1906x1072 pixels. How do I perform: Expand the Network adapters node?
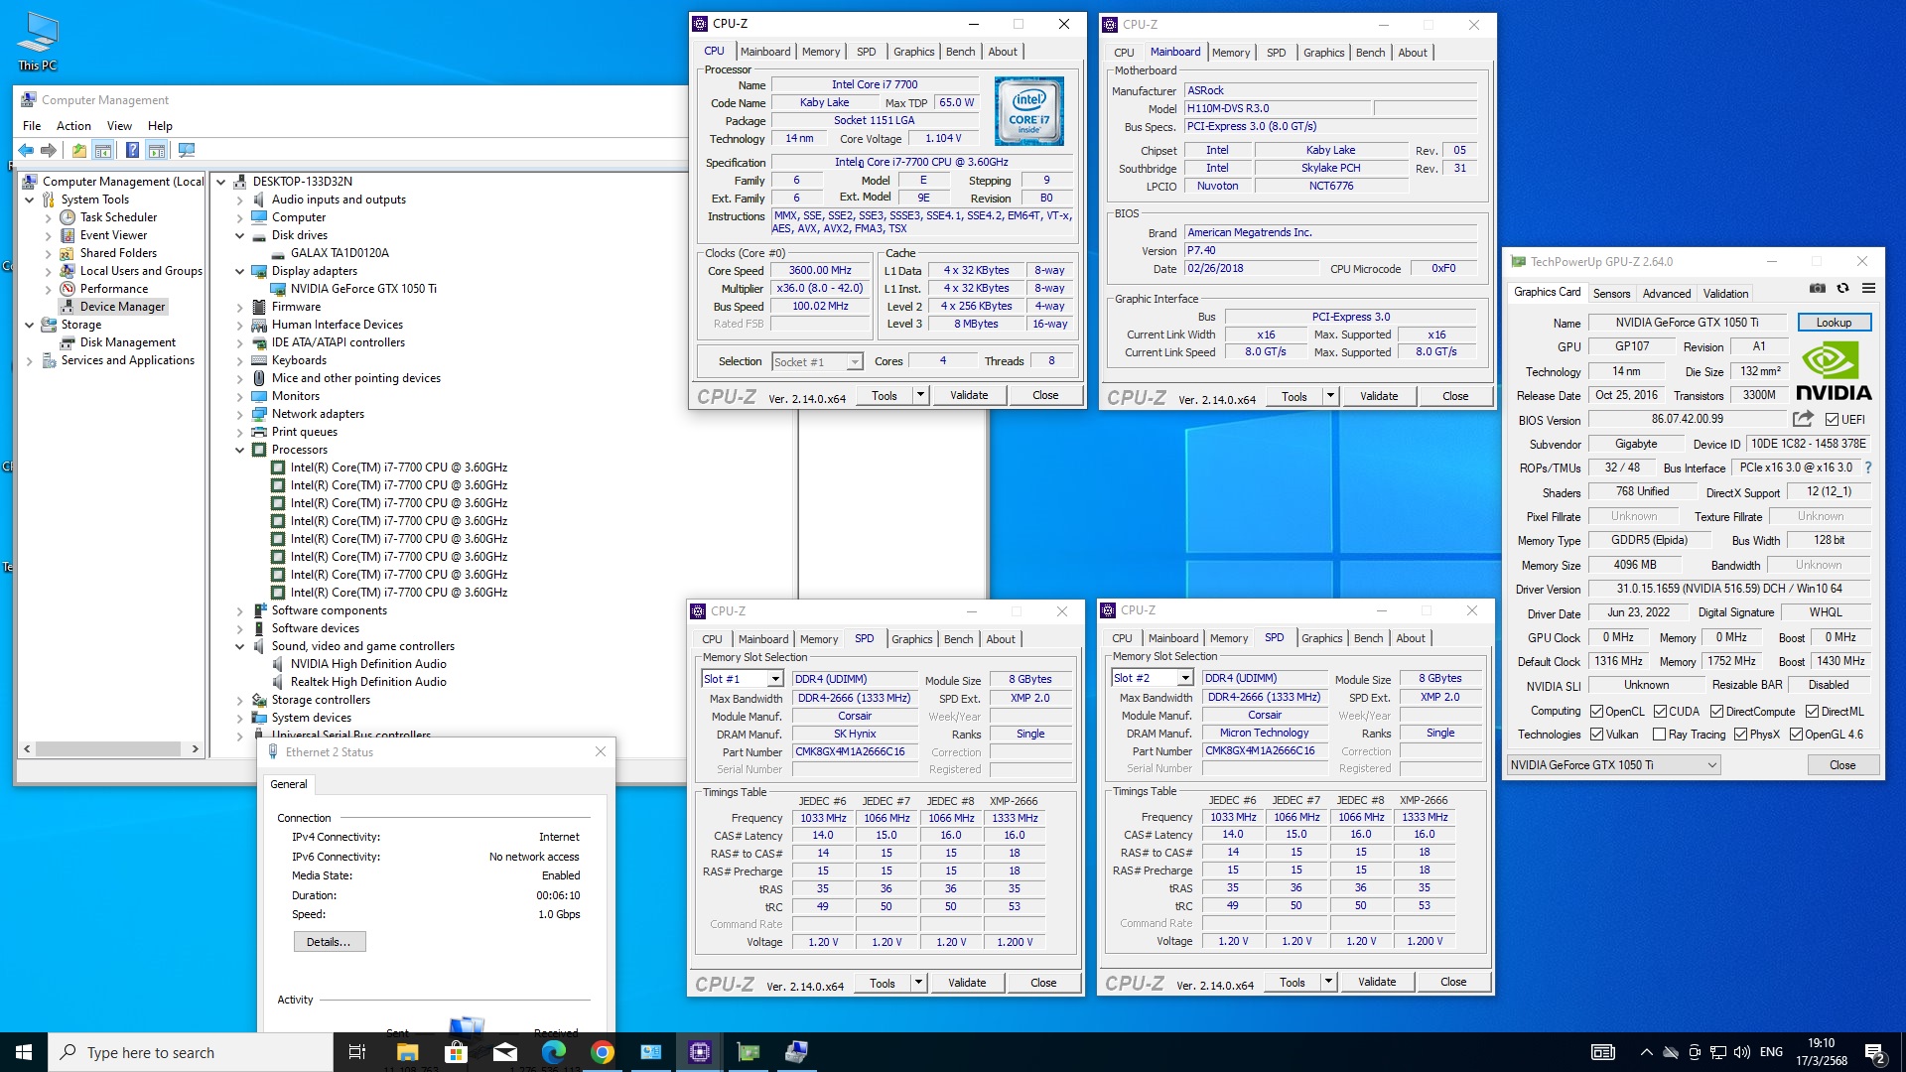(239, 414)
